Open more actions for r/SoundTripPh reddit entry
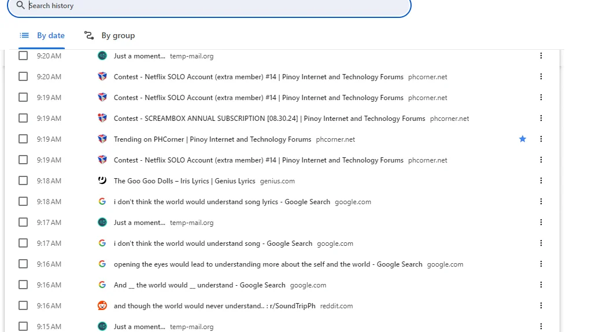 (541, 305)
